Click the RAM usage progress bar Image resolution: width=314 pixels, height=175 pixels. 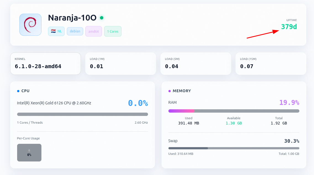(234, 111)
